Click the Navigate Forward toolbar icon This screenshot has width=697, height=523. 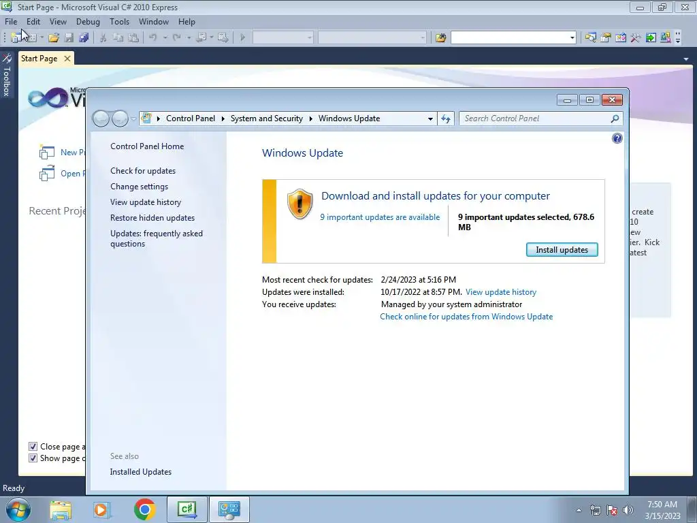(x=223, y=38)
